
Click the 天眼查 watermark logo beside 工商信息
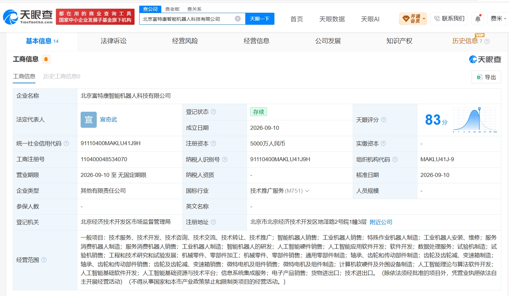click(x=485, y=60)
